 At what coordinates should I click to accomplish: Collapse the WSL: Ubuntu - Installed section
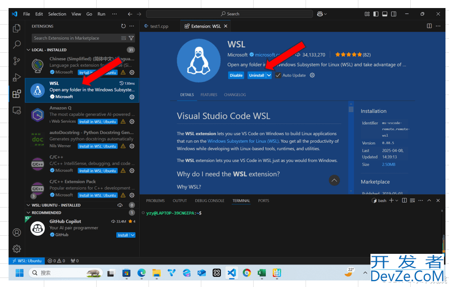[x=28, y=205]
